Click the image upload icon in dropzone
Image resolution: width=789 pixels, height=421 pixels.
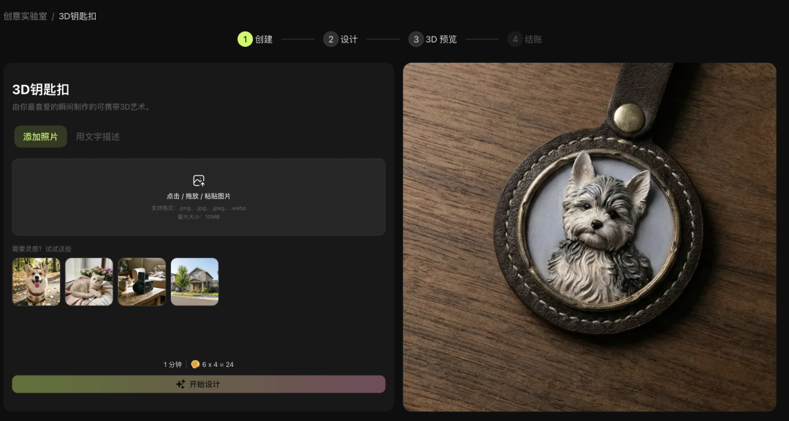coord(199,181)
